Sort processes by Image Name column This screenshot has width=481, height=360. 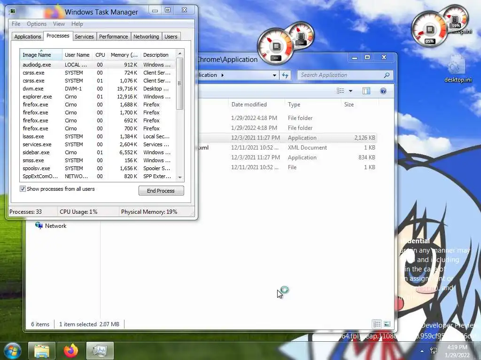point(41,55)
